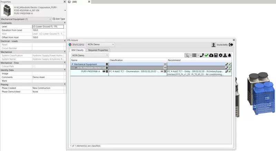Click the Uniclass2015 Pr_70_65_03 recommendation text
This screenshot has height=151, width=276.
(x=195, y=74)
